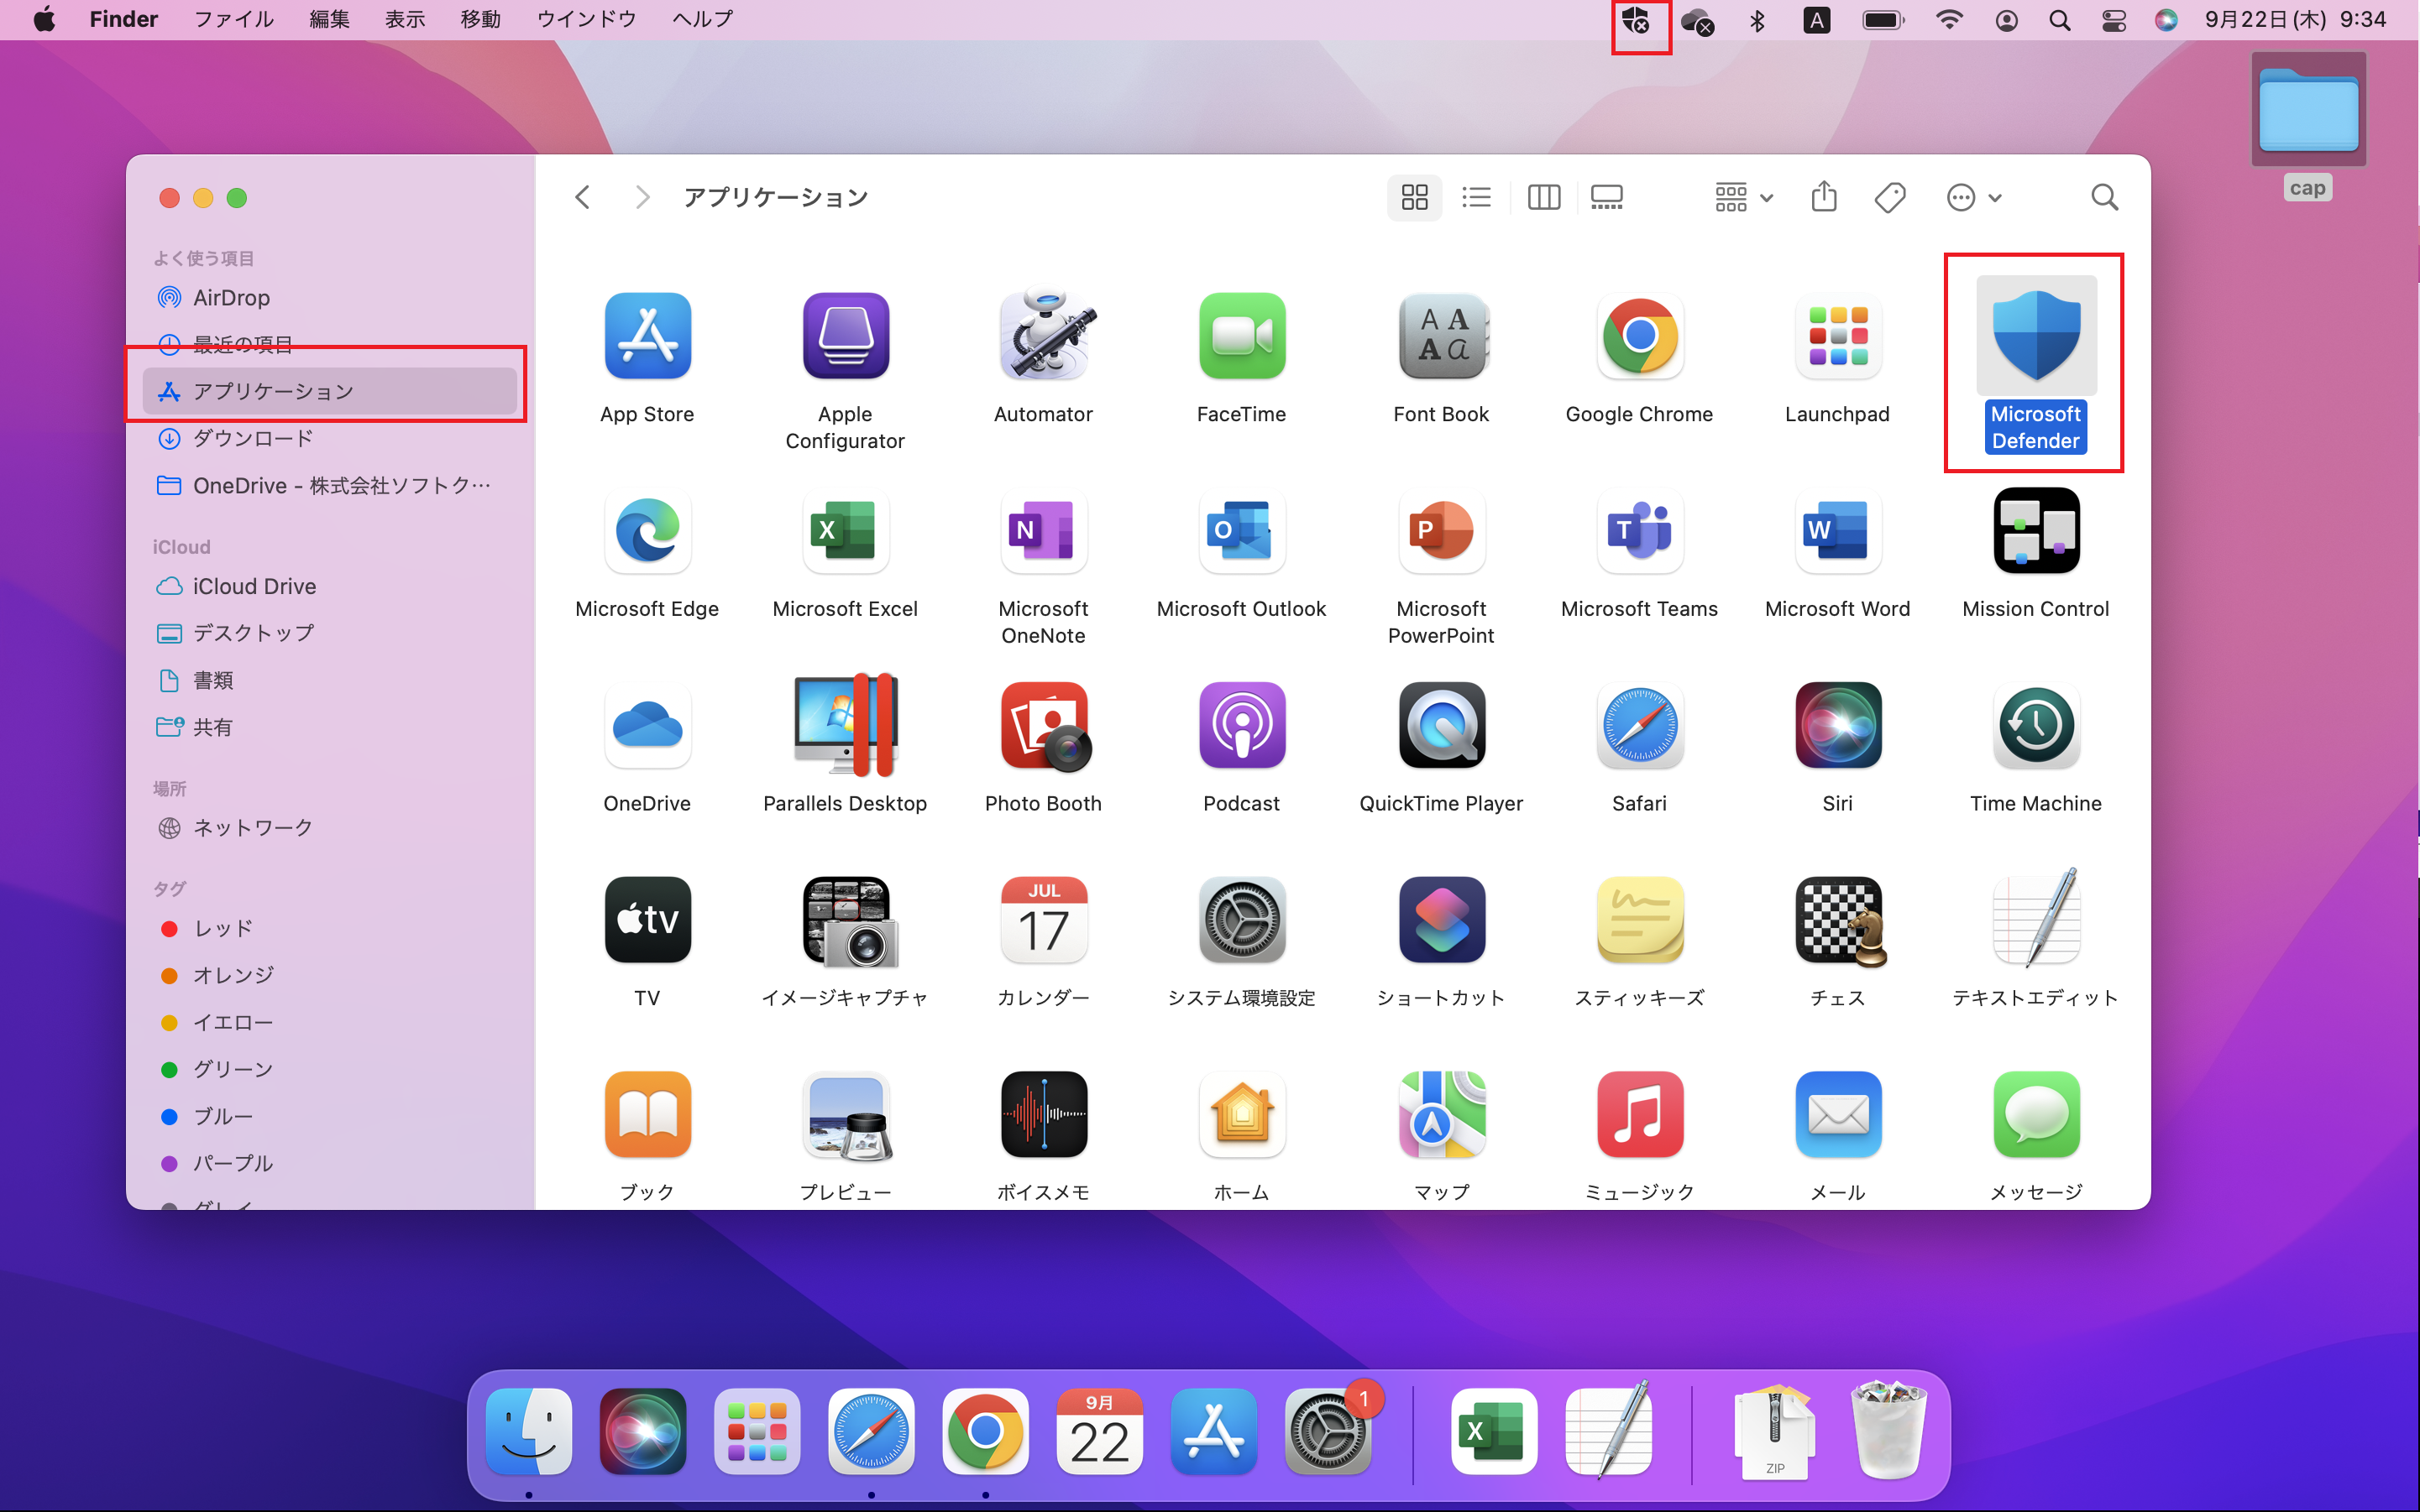Go back with the left chevron button
Image resolution: width=2420 pixels, height=1512 pixels.
tap(583, 197)
